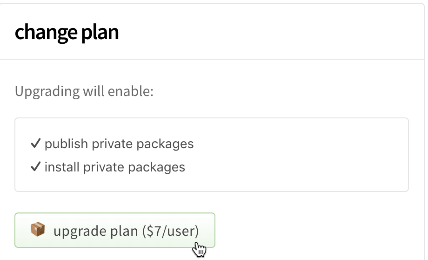This screenshot has width=428, height=260.
Task: Click the word 'publish' in the features list
Action: pos(66,144)
